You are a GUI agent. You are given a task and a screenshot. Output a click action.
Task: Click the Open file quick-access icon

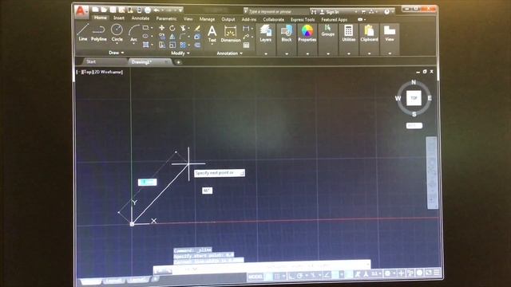(x=104, y=10)
